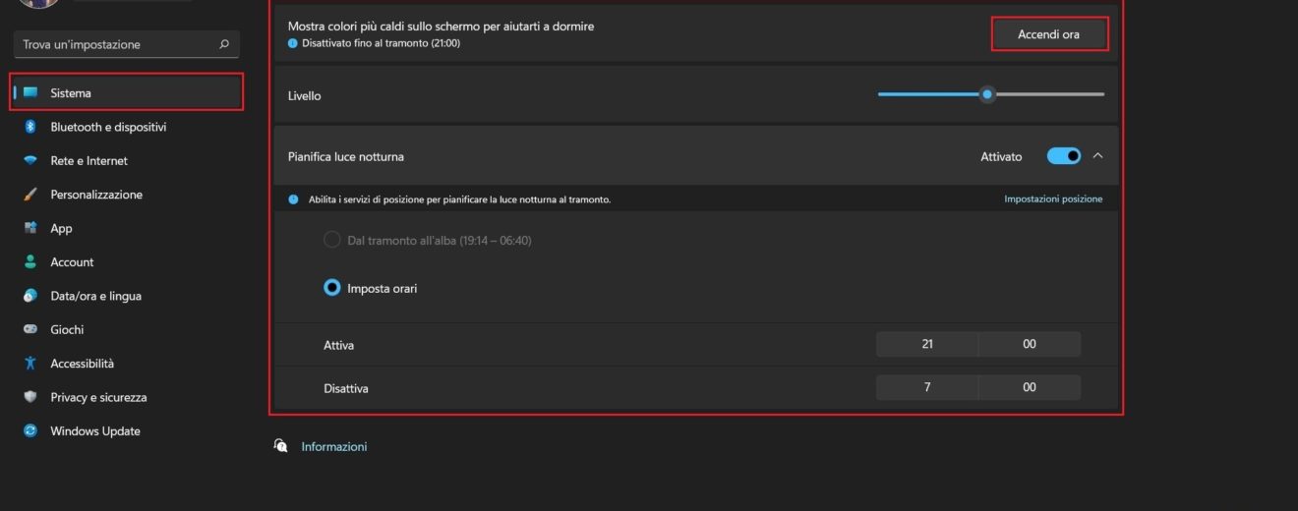
Task: Open the Attiva hour field showing 21
Action: (927, 344)
